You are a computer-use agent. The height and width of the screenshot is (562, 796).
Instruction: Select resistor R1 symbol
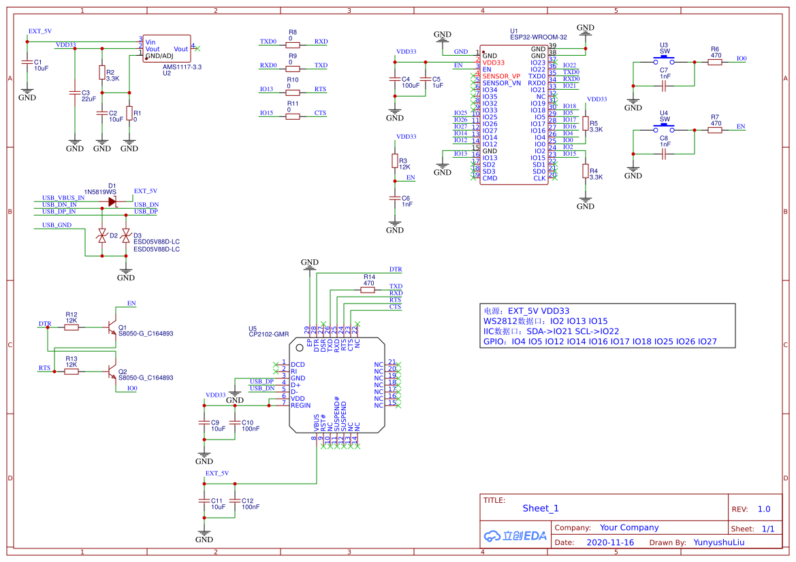click(x=129, y=114)
